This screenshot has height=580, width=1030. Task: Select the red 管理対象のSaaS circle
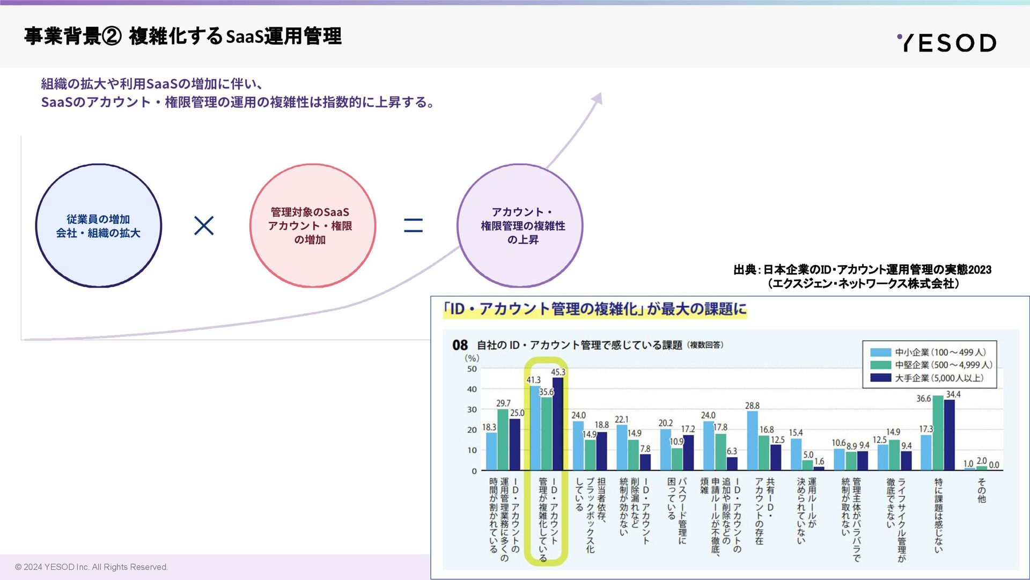(x=312, y=226)
